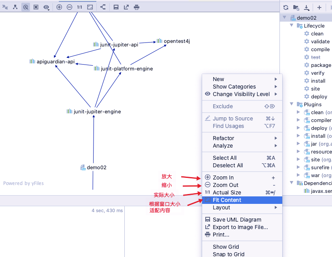Collapse the demo02 Maven project node
The width and height of the screenshot is (332, 257).
pos(285,17)
